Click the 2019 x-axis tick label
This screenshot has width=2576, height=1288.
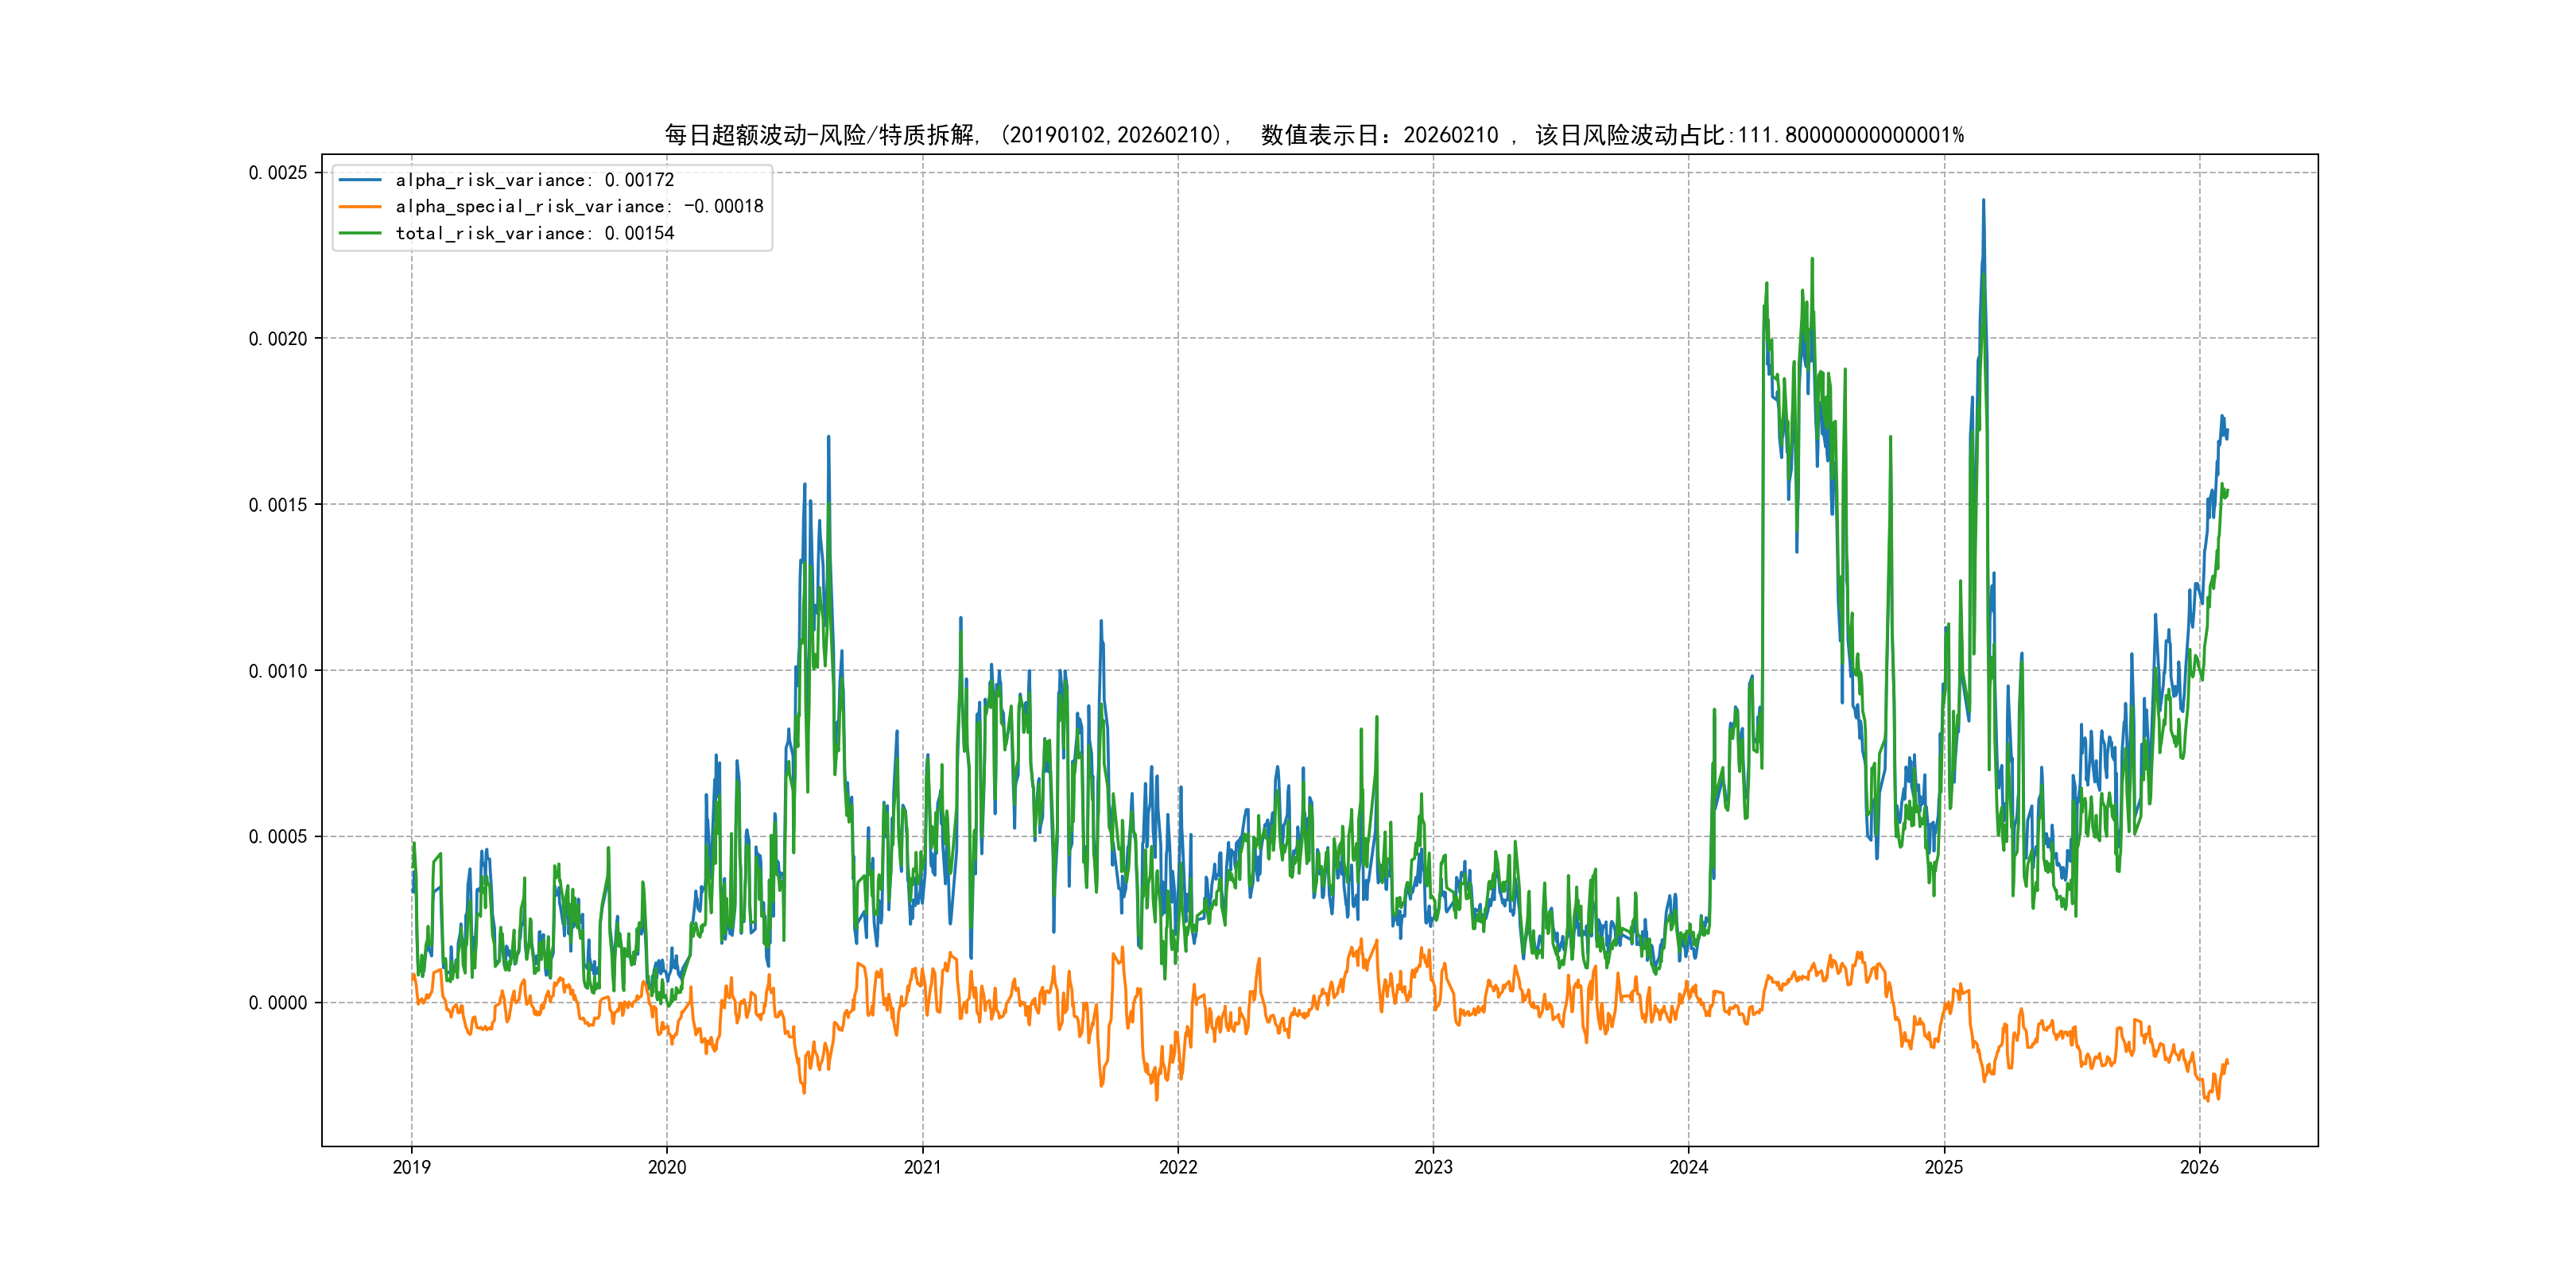411,1167
